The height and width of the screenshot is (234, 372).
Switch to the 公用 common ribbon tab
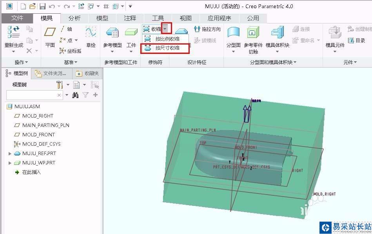(x=253, y=18)
